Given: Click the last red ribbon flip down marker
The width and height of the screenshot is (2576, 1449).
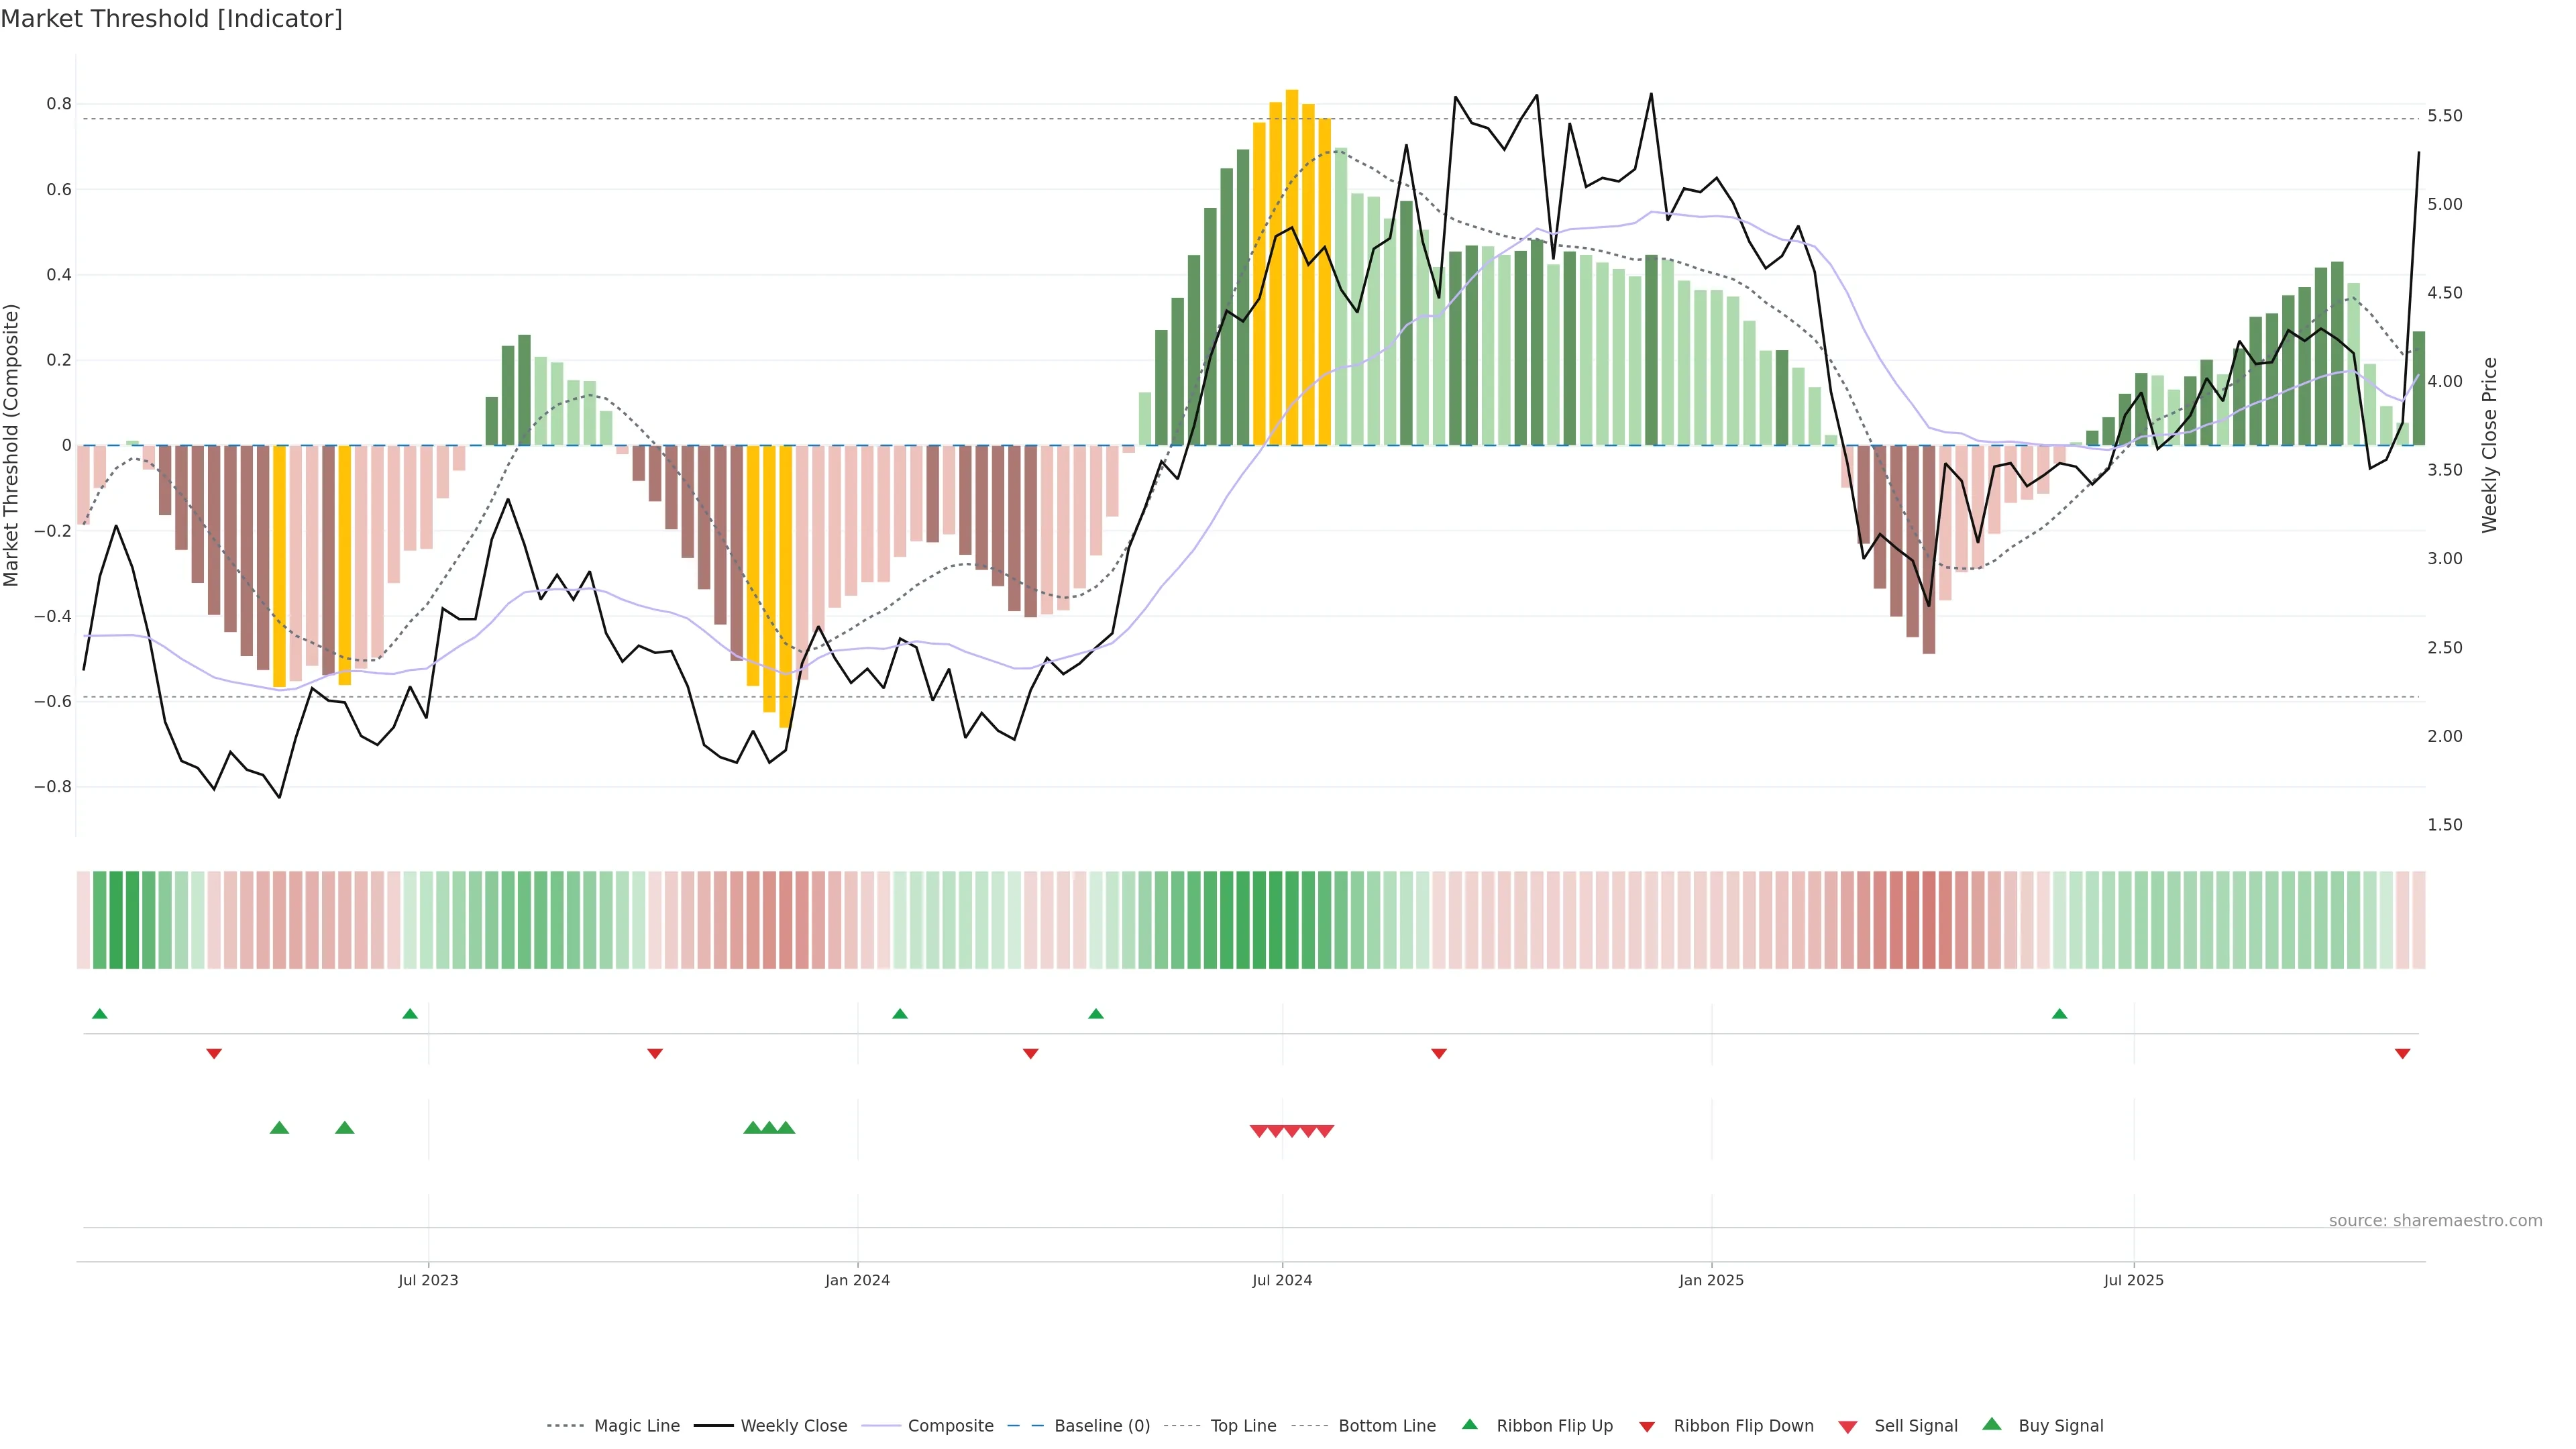Looking at the screenshot, I should [x=2402, y=1053].
